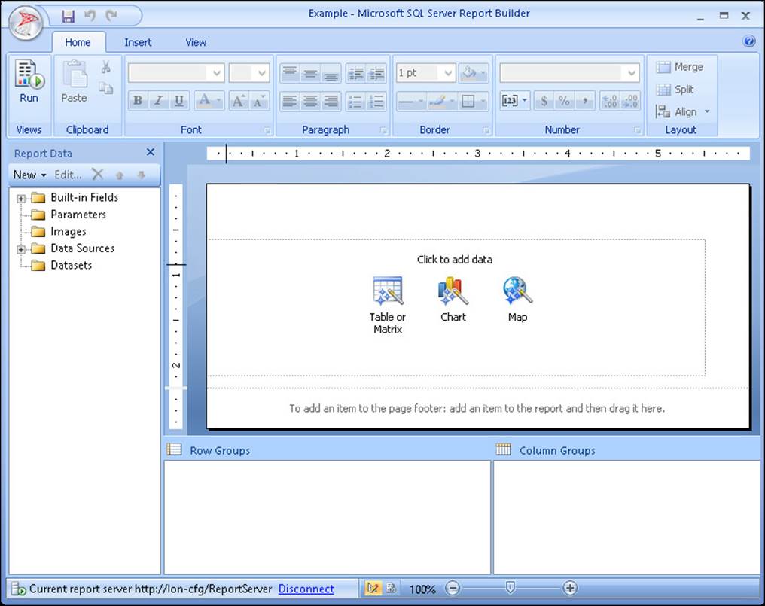Viewport: 765px width, 606px height.
Task: Apply bulleted list
Action: (356, 102)
